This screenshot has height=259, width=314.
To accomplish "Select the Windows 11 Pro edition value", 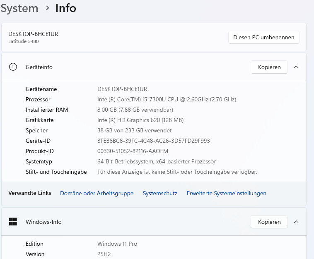I will (x=117, y=244).
